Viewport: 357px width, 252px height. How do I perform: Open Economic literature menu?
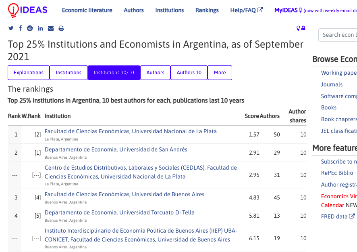tap(87, 10)
